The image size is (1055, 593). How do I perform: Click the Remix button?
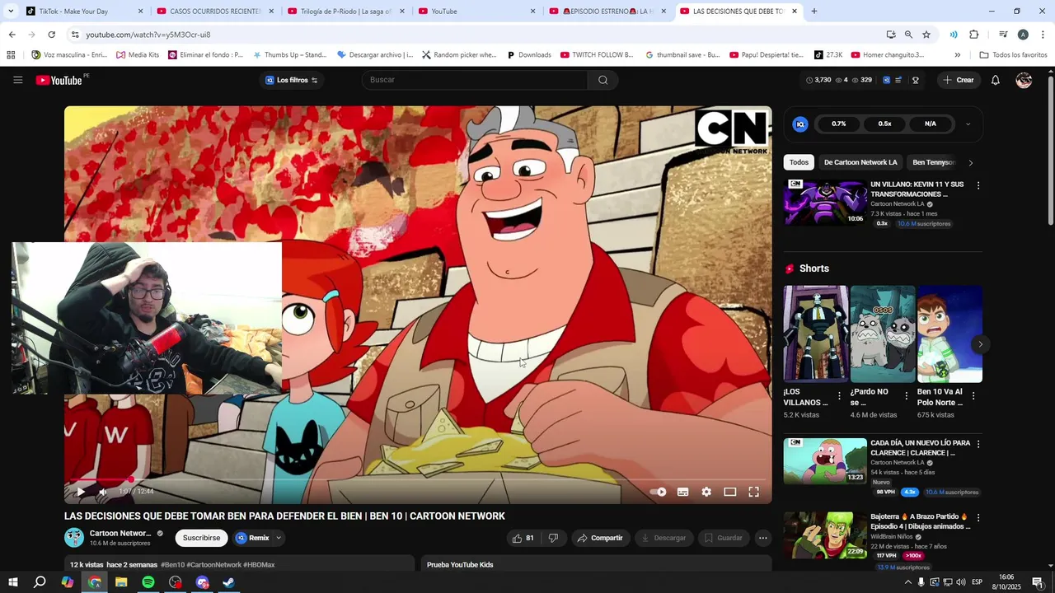pos(253,538)
